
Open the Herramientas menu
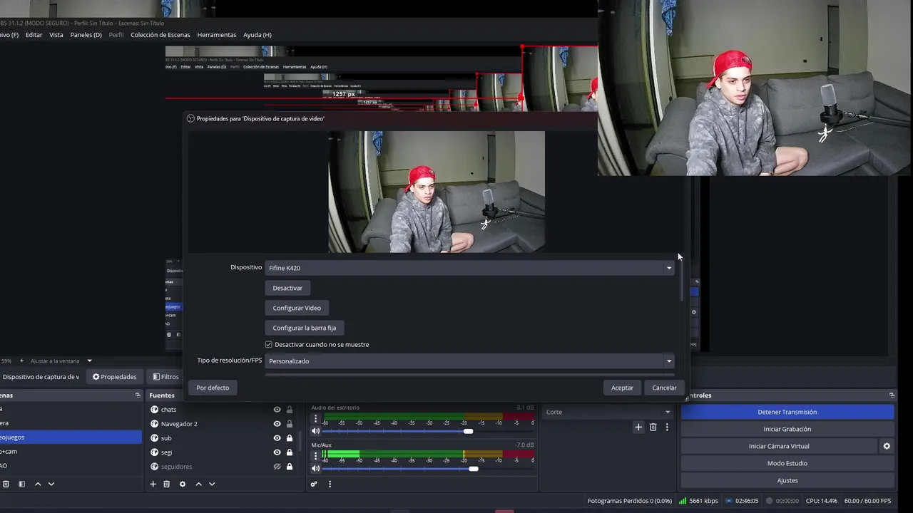pos(217,35)
